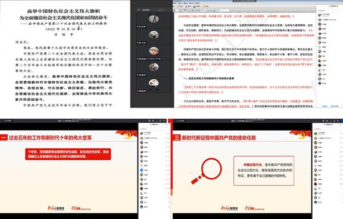The image size is (343, 219).
Task: Toggle the camera icon of the first member beside the 过去五年 slide
Action: [169, 134]
